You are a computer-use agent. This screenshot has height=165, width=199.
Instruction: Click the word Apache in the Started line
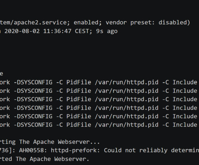[40, 159]
